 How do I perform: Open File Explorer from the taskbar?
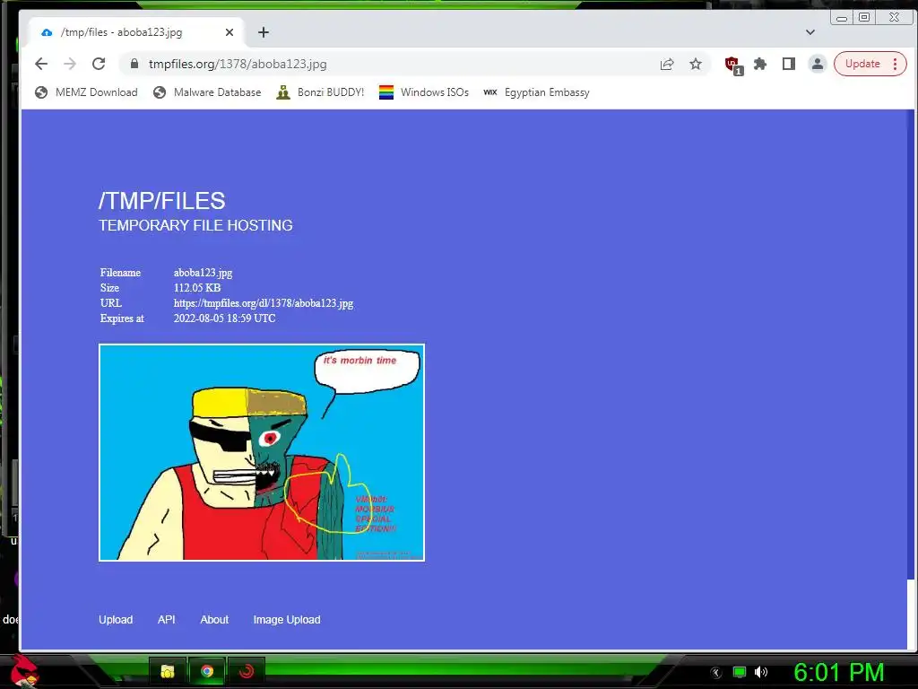click(x=168, y=671)
